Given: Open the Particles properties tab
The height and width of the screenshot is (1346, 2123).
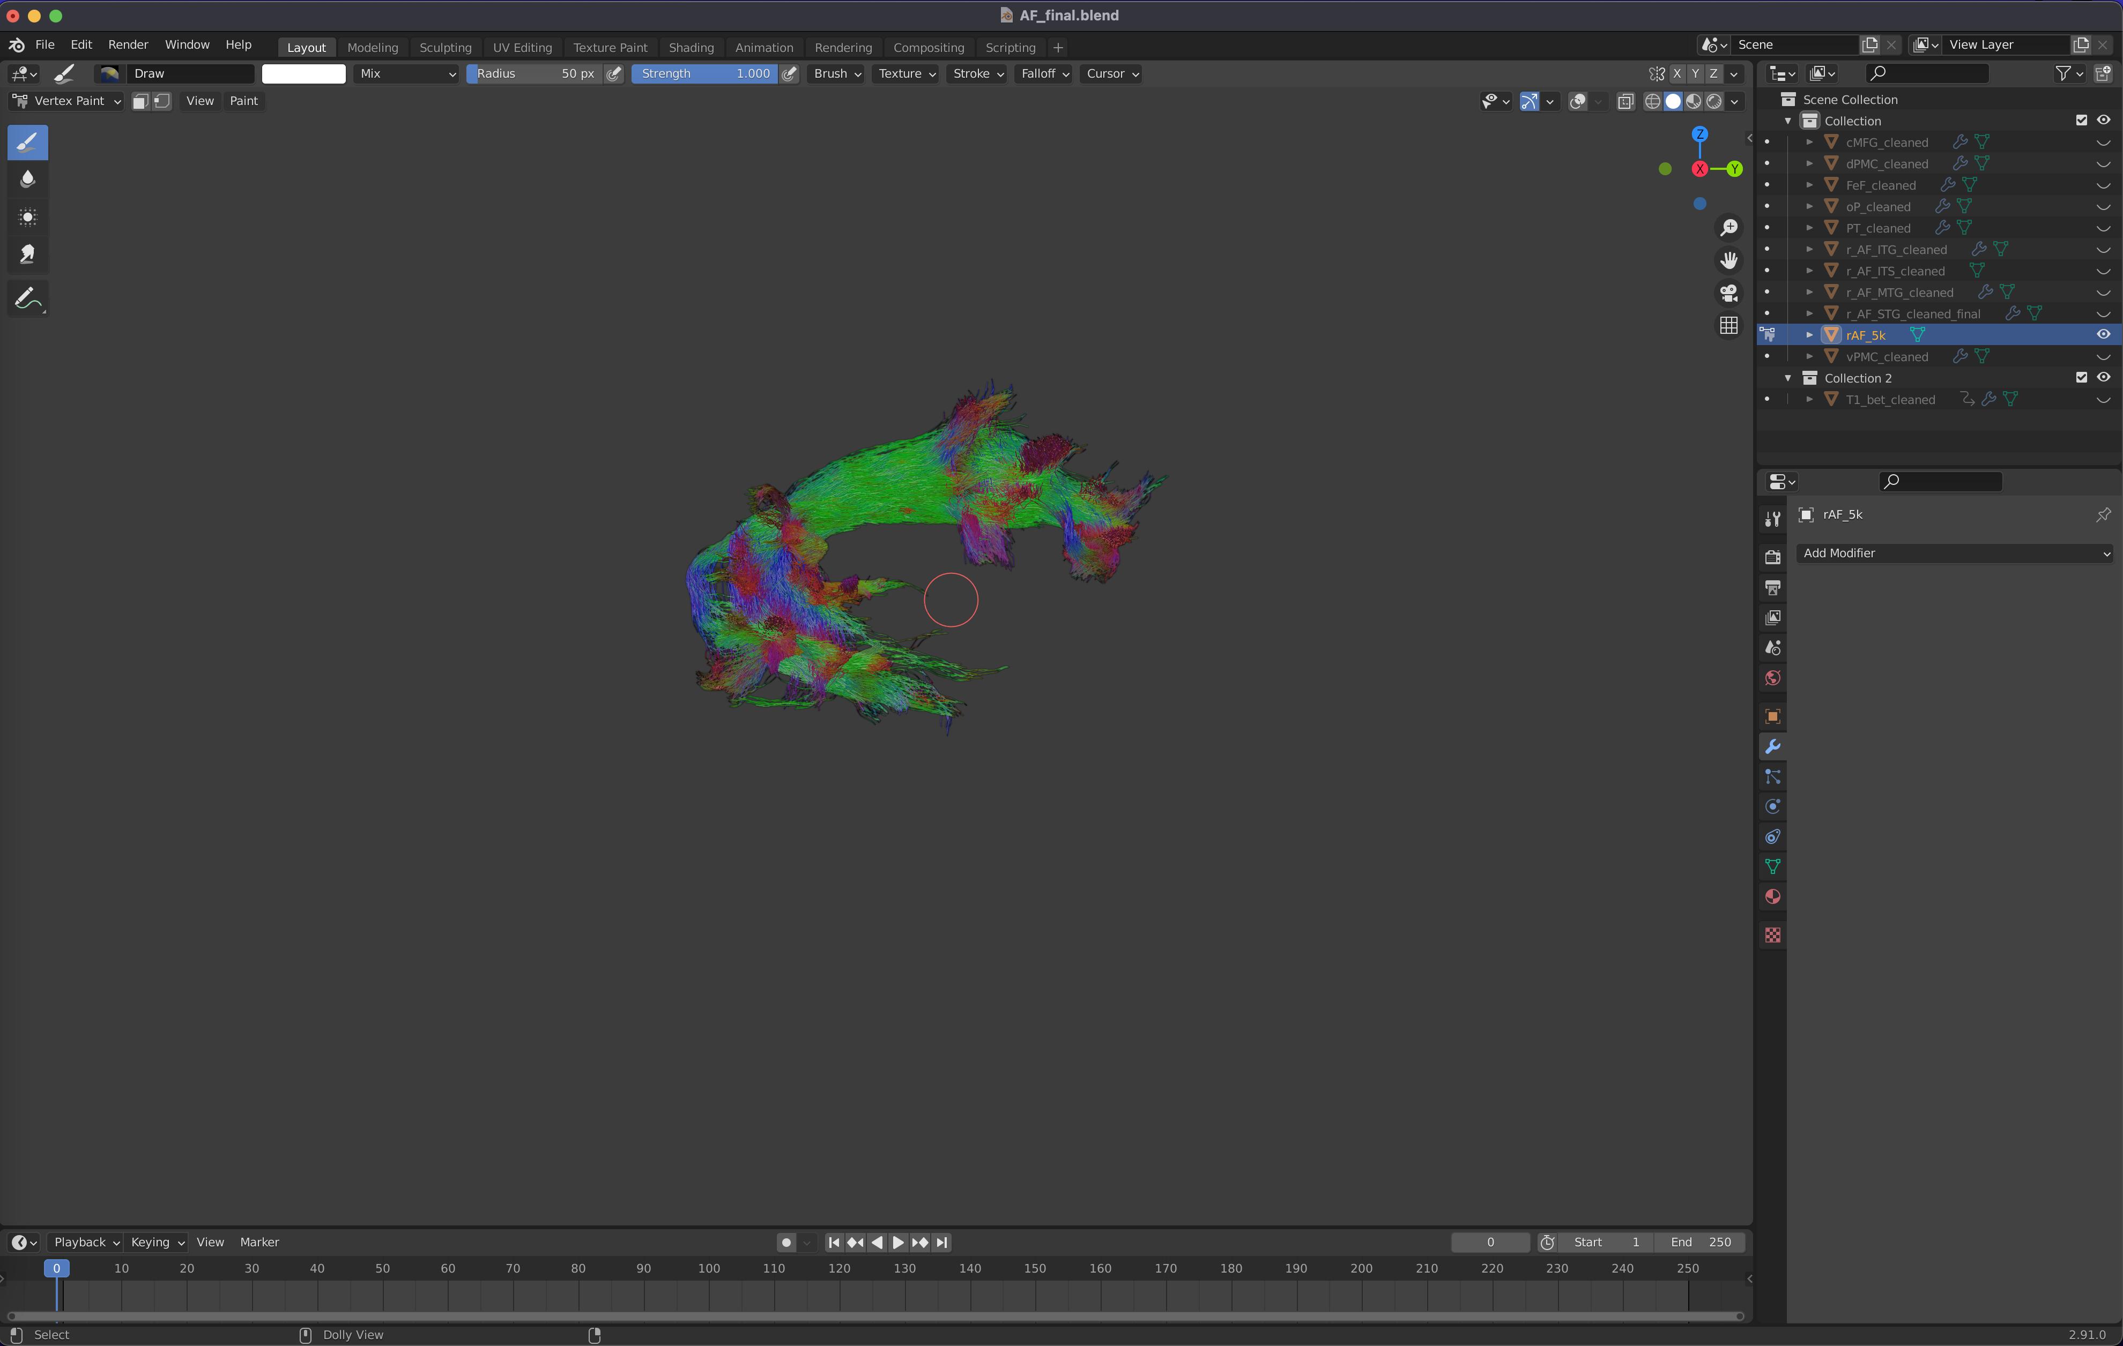Looking at the screenshot, I should tap(1772, 776).
